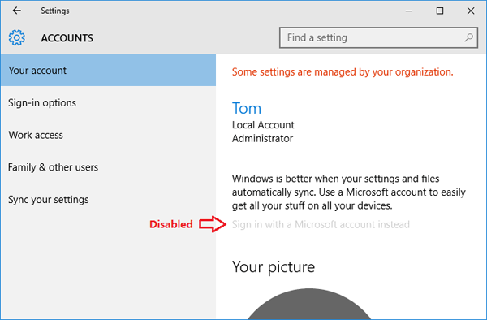Image resolution: width=487 pixels, height=320 pixels.
Task: Close the Settings window
Action: pyautogui.click(x=471, y=11)
